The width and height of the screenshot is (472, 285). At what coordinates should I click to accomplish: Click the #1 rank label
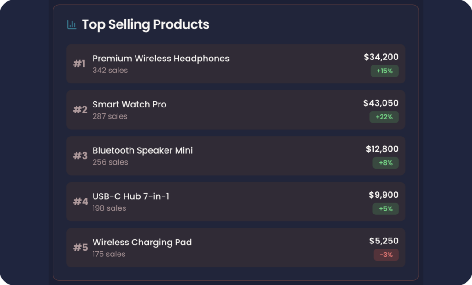pos(79,64)
